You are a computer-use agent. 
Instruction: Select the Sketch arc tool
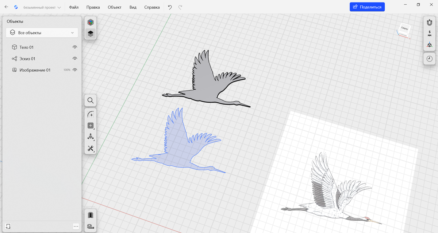point(91,114)
